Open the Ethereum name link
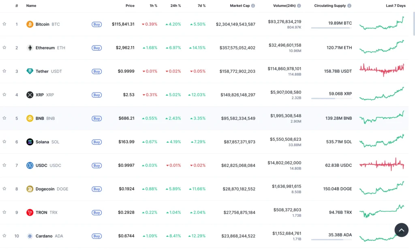This screenshot has width=415, height=249. (x=45, y=48)
